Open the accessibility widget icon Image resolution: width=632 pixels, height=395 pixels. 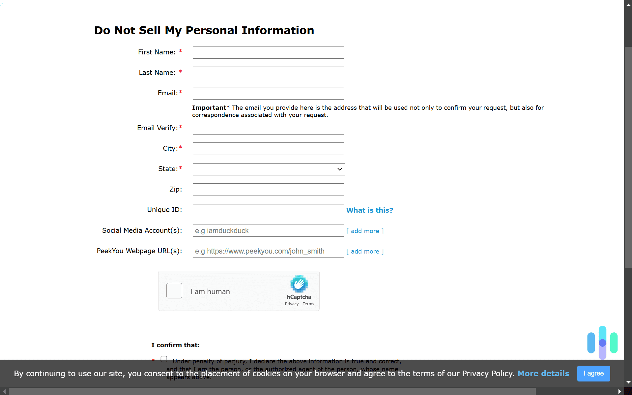pyautogui.click(x=602, y=342)
